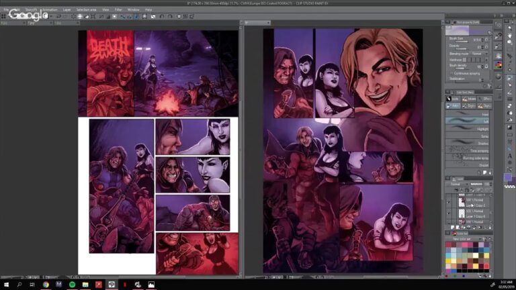Adjust the Stabilization value stepper
The image size is (516, 290).
[483, 80]
